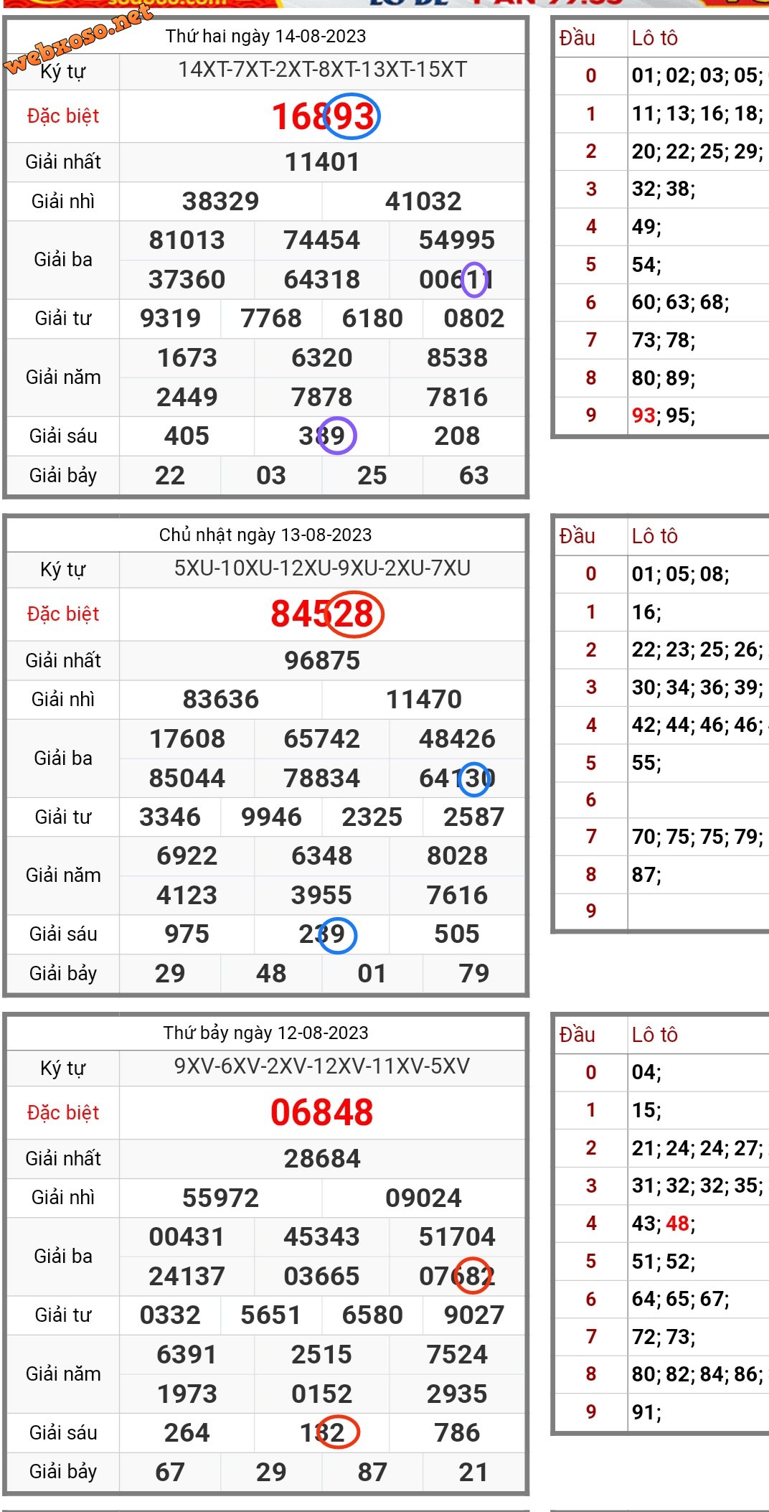This screenshot has height=1512, width=769.
Task: Click fourth prize number 0802
Action: click(473, 319)
